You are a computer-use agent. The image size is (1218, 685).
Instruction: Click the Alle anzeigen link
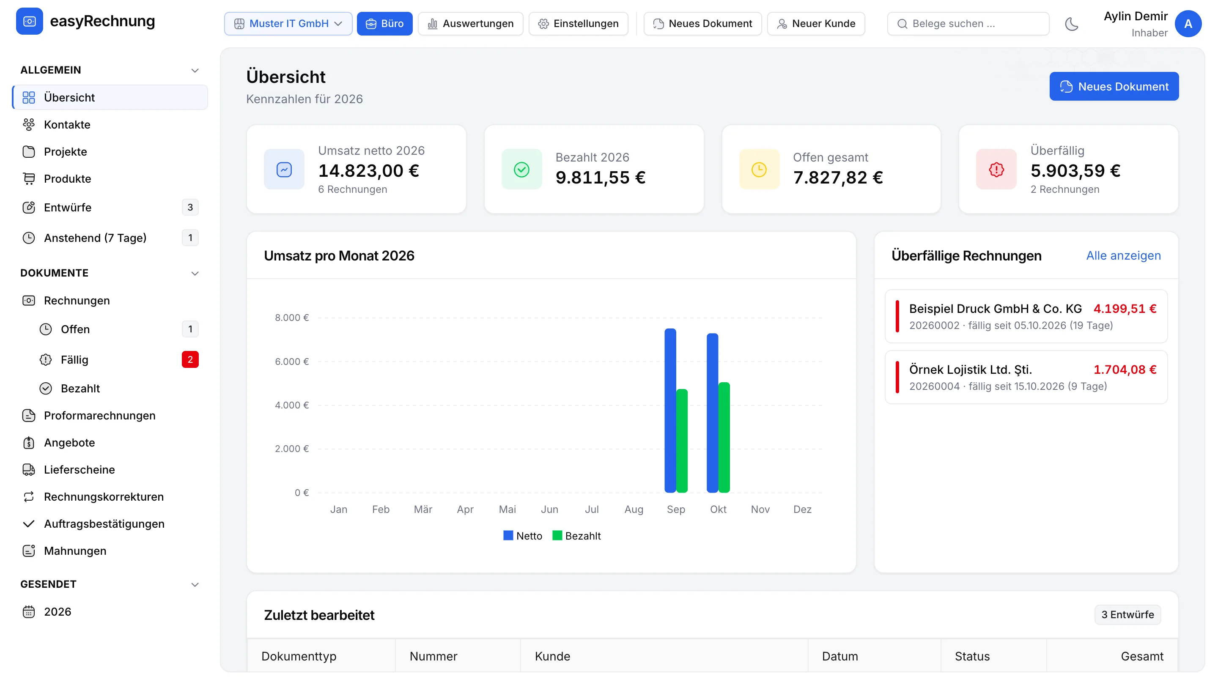[x=1123, y=255]
